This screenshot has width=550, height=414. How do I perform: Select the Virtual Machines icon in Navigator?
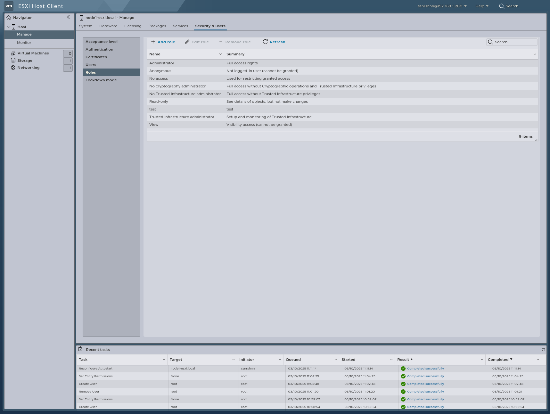click(x=13, y=53)
